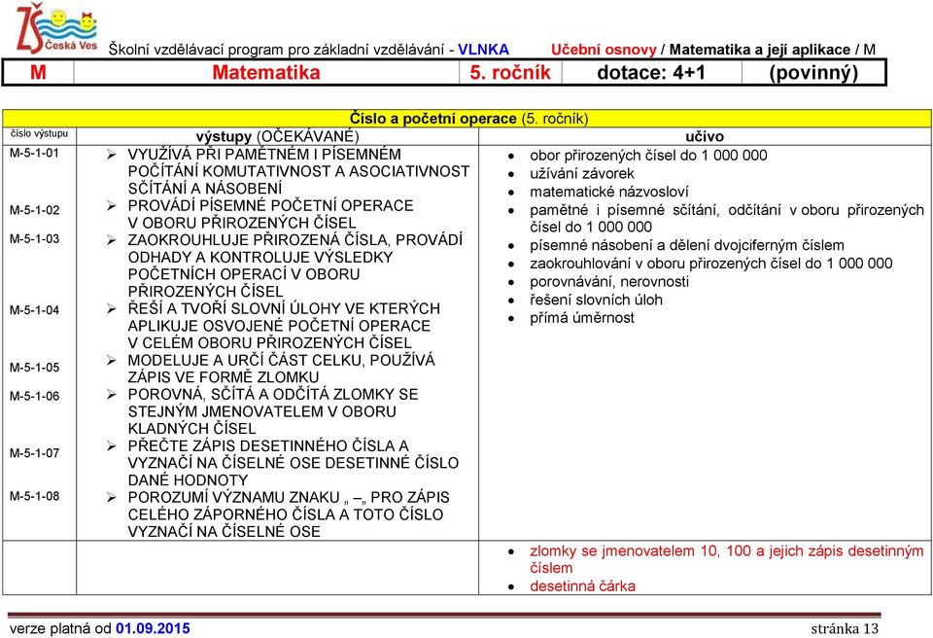Select output code M-5-1-05

pyautogui.click(x=35, y=368)
